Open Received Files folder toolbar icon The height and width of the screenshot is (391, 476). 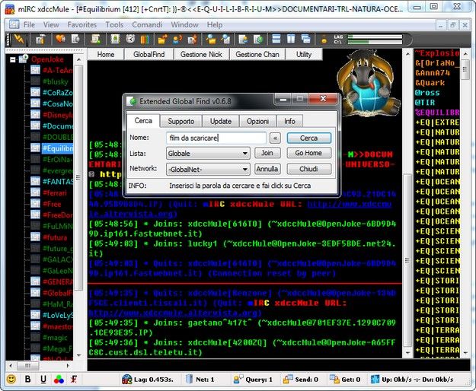(x=211, y=39)
